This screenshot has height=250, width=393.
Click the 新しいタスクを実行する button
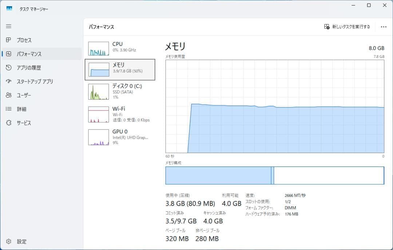click(348, 27)
